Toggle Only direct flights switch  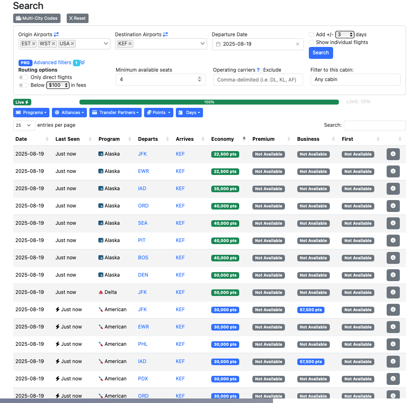pos(23,77)
